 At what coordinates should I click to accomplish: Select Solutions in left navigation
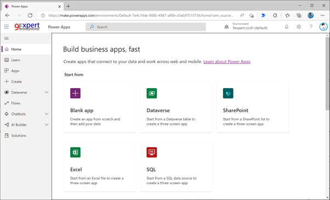(26, 135)
